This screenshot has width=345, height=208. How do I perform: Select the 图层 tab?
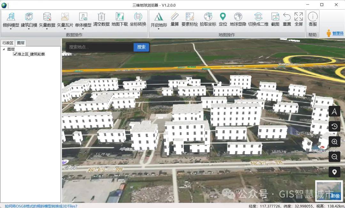(x=21, y=43)
